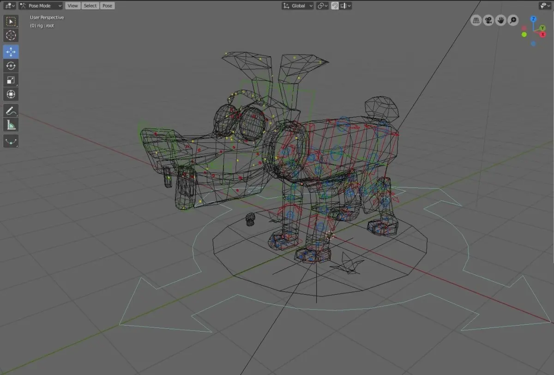Click the red X axis gizmo ball
The image size is (554, 375).
click(542, 34)
